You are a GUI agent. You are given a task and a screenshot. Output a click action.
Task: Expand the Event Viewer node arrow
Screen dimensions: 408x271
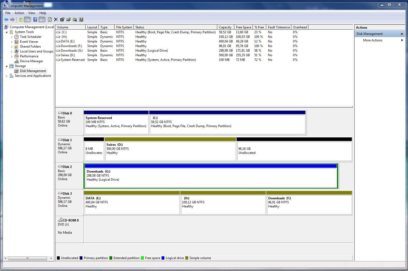coord(12,42)
